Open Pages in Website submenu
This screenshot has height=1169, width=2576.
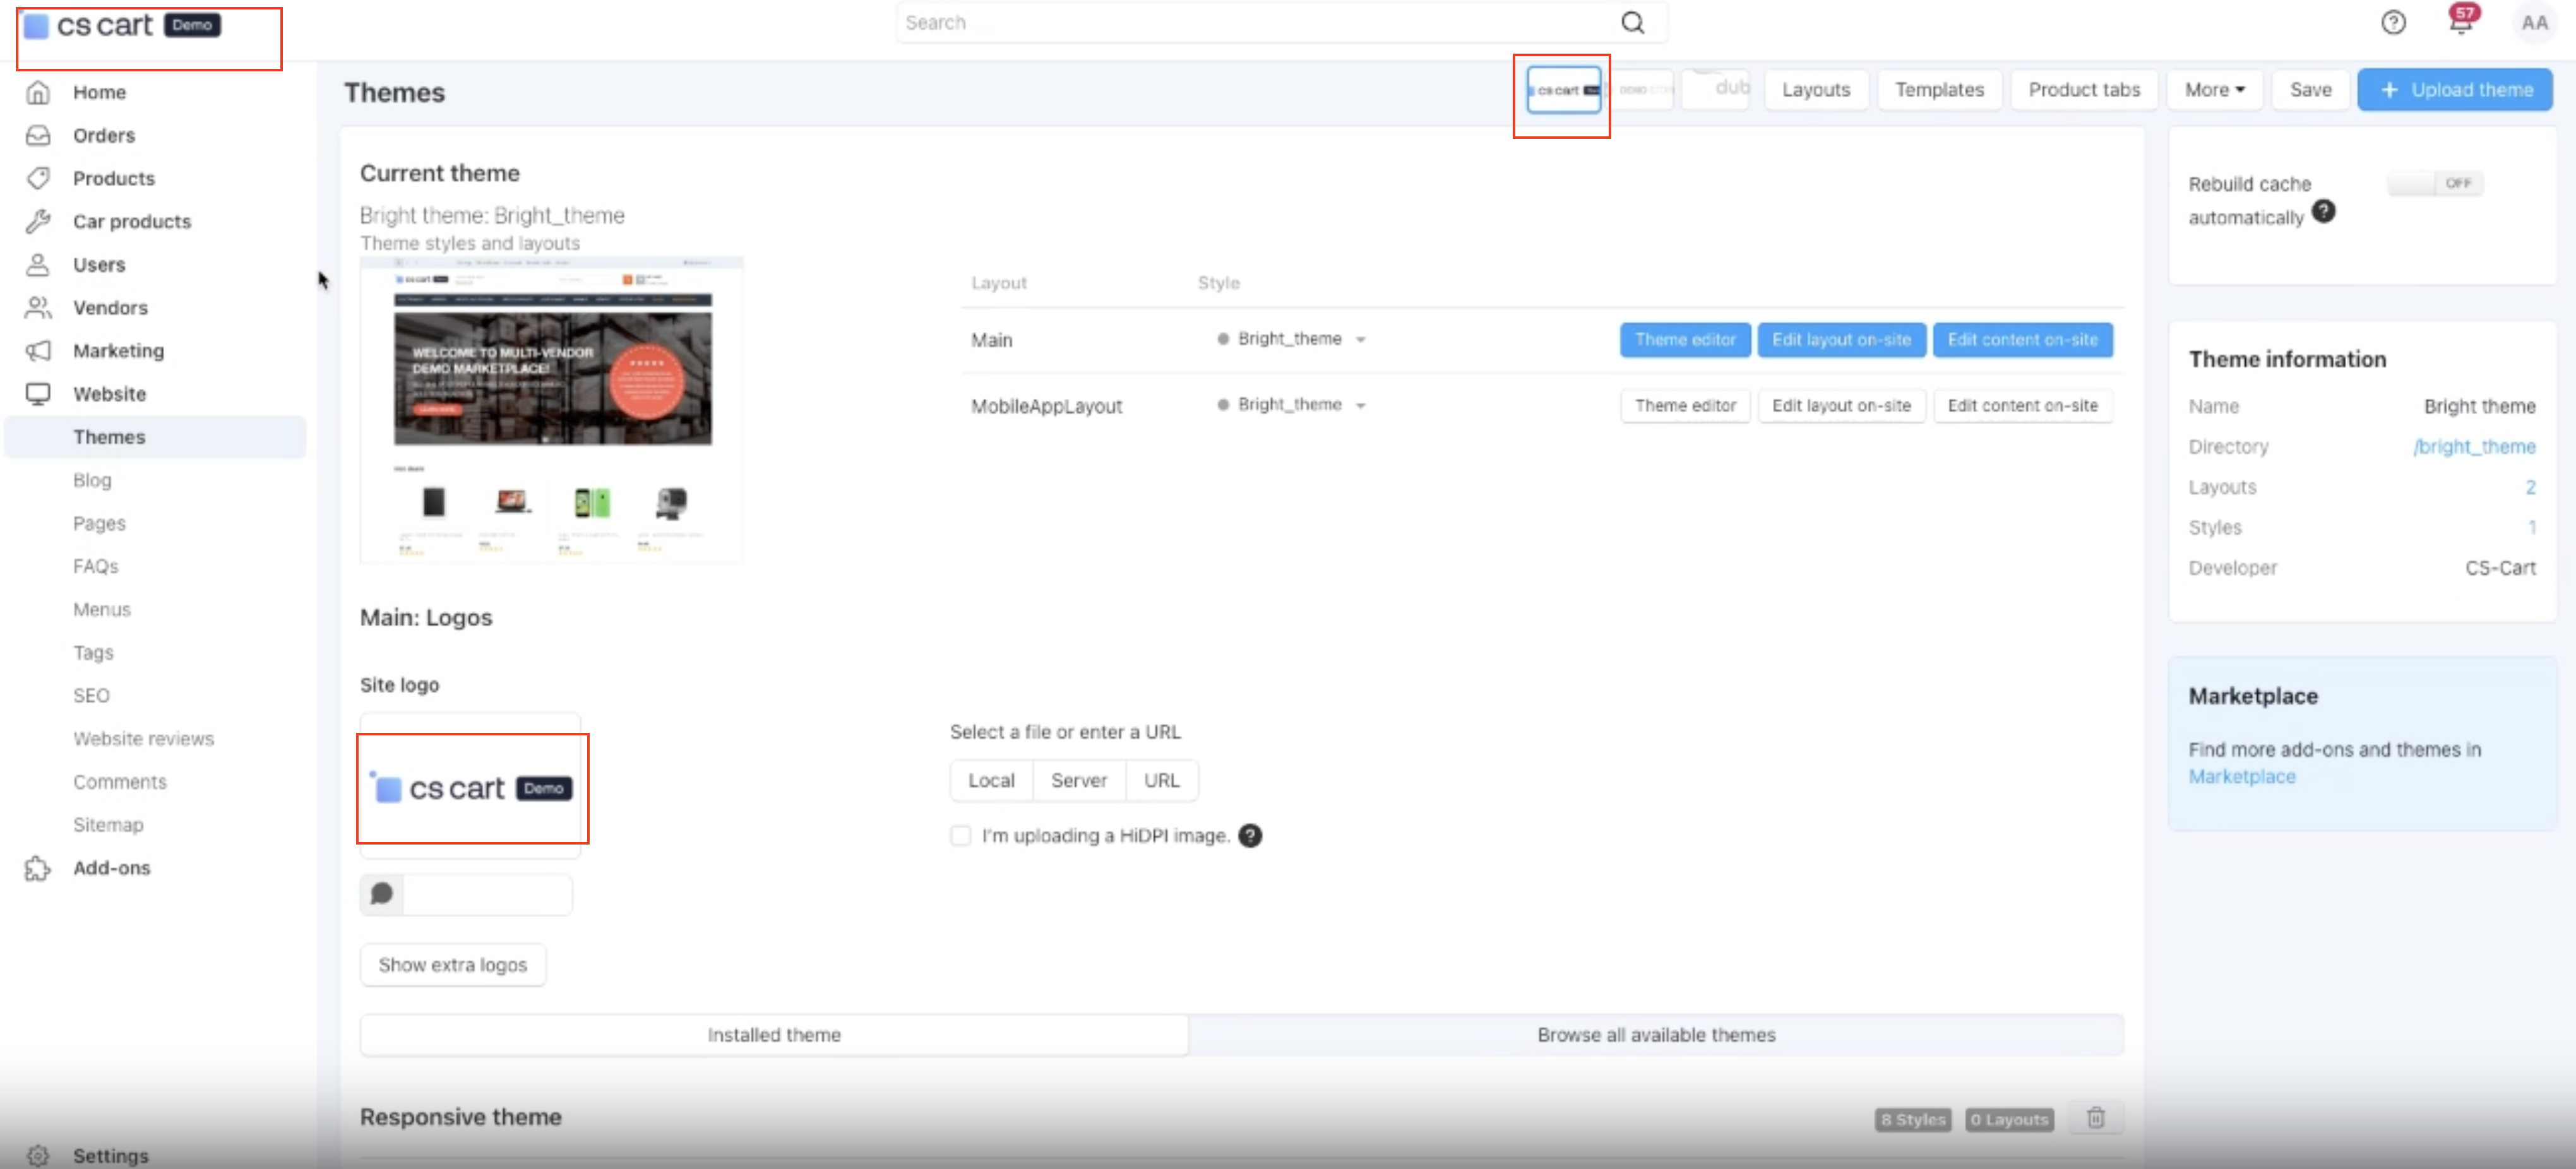point(99,523)
